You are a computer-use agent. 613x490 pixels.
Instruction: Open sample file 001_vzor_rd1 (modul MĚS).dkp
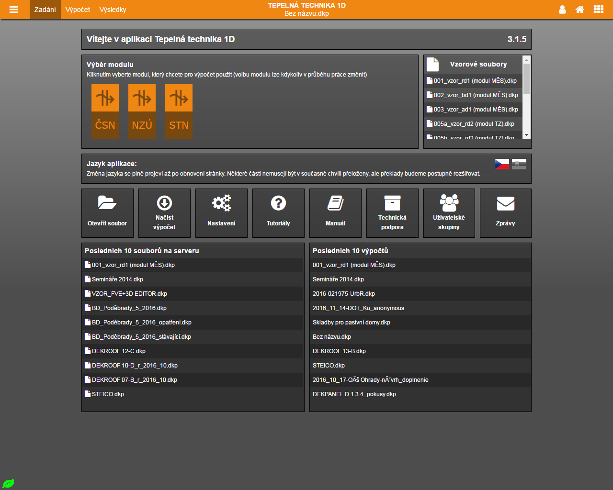coord(473,81)
